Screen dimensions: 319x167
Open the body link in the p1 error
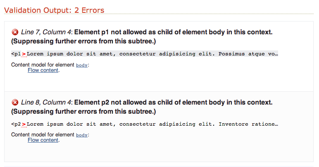pyautogui.click(x=81, y=65)
